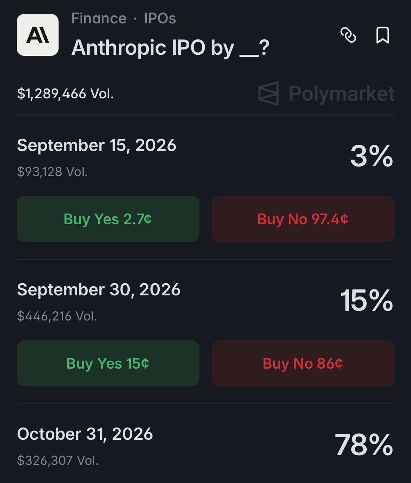Click the 78% probability for October 31
411x483 pixels.
(364, 445)
